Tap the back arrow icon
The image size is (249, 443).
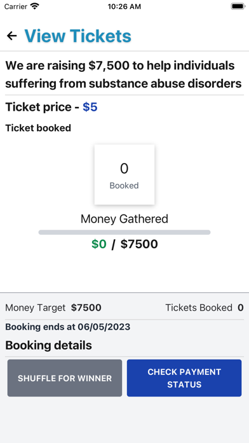click(x=12, y=36)
